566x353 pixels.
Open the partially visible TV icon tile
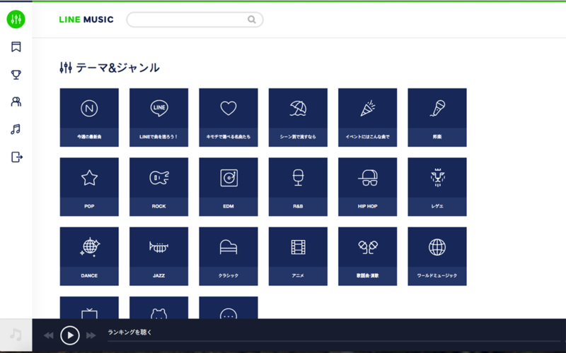(89, 308)
